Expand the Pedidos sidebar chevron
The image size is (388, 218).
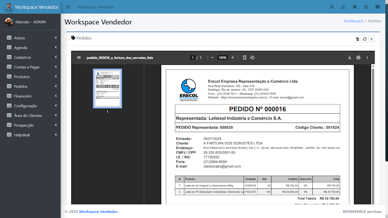click(x=56, y=86)
